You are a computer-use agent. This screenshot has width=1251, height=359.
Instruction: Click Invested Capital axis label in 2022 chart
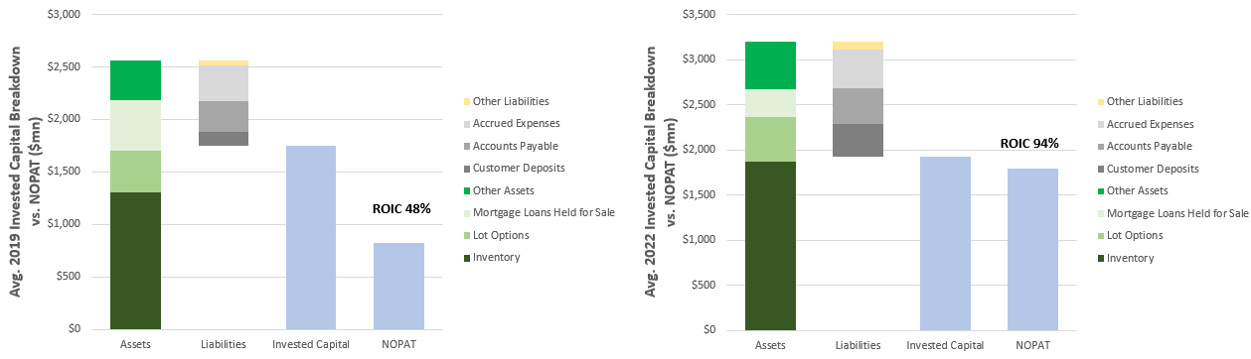[945, 345]
